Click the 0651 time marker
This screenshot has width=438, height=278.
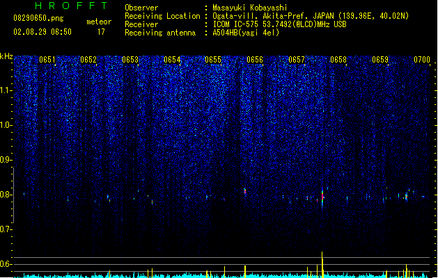coord(47,60)
